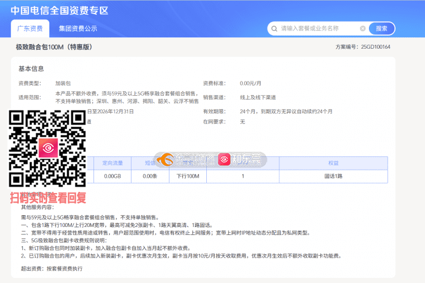Click the 扫码实时查看回复 red caption
This screenshot has width=425, height=283.
pos(48,198)
